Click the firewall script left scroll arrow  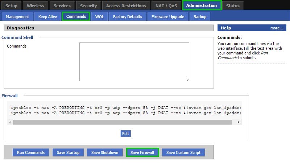tap(10, 122)
